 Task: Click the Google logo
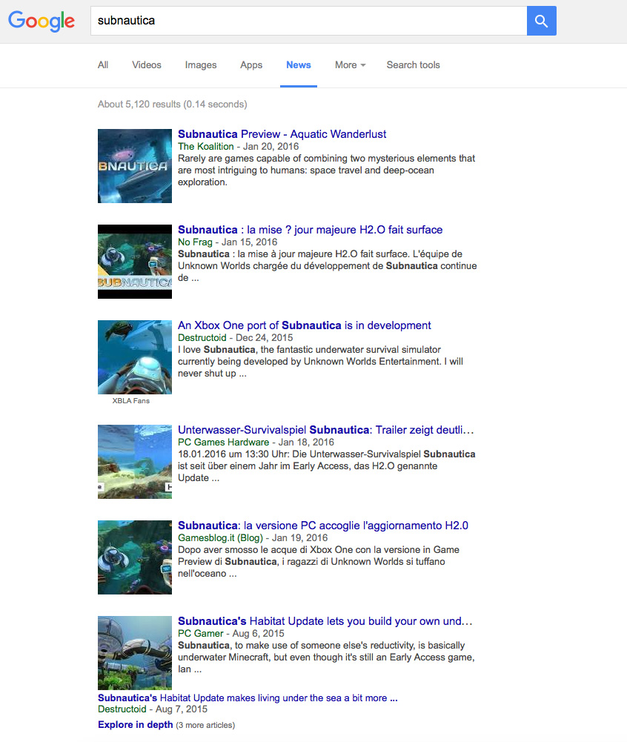pos(42,21)
